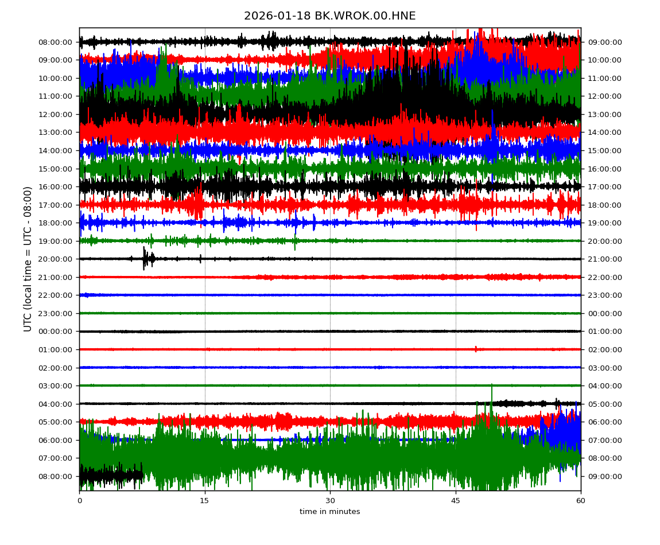Select the 15 minute tick label on x-axis
660x545 pixels.
click(204, 501)
